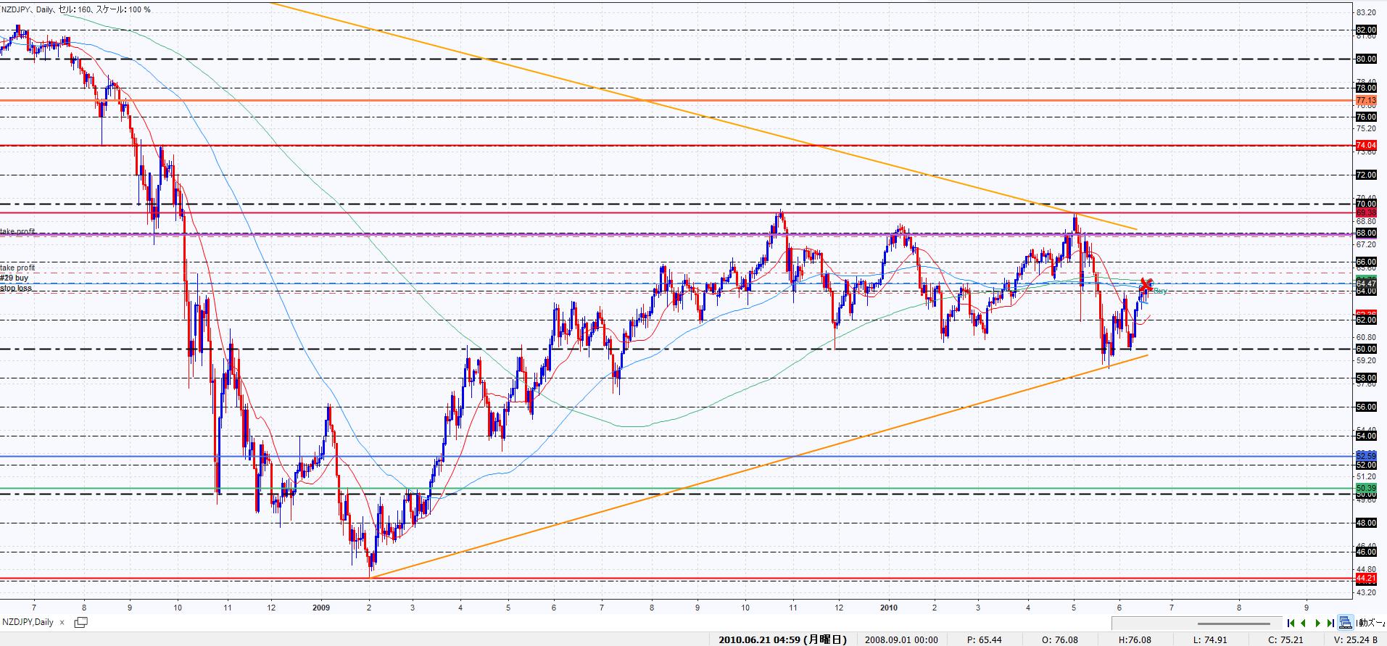Click the cascade windows icon beside chart tab
Image resolution: width=1387 pixels, height=646 pixels.
[80, 622]
